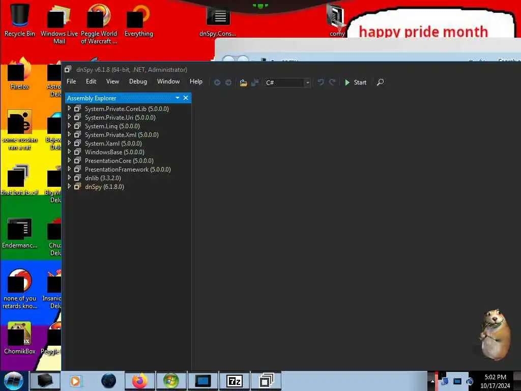Select the Endermanc... desktop icon
521x391 pixels.
coord(20,233)
